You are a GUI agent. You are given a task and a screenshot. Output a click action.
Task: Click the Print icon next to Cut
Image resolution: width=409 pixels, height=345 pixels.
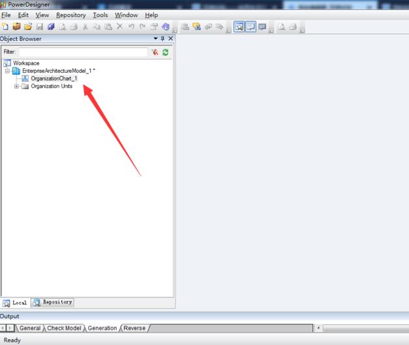coord(74,27)
